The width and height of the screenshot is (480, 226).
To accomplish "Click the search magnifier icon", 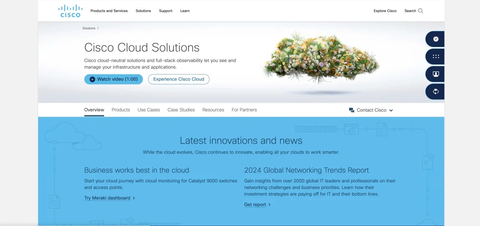I will click(x=421, y=11).
